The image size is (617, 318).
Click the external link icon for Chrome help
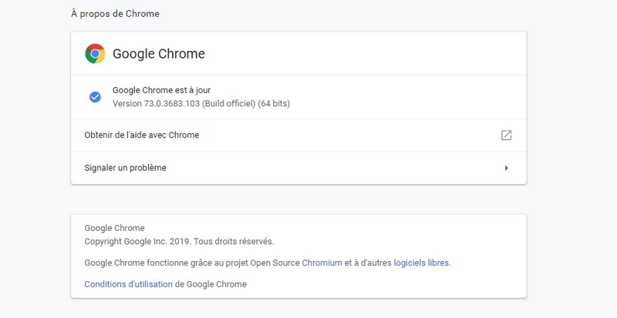pos(506,136)
